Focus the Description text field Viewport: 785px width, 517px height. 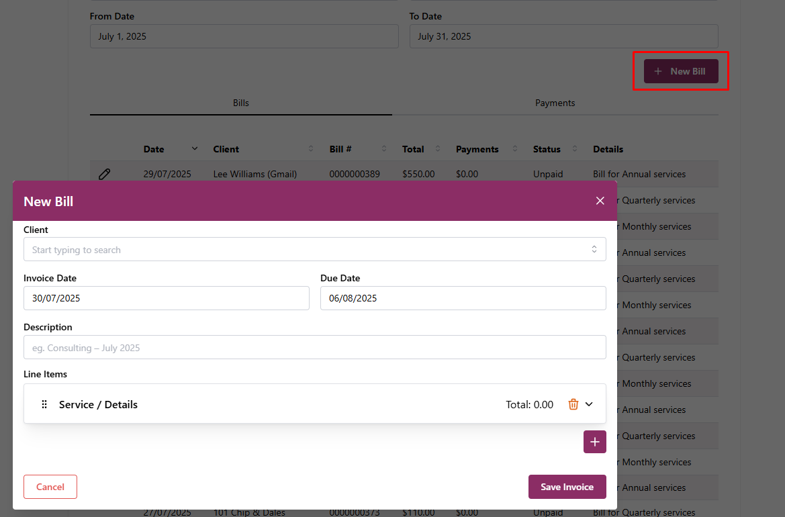click(314, 348)
